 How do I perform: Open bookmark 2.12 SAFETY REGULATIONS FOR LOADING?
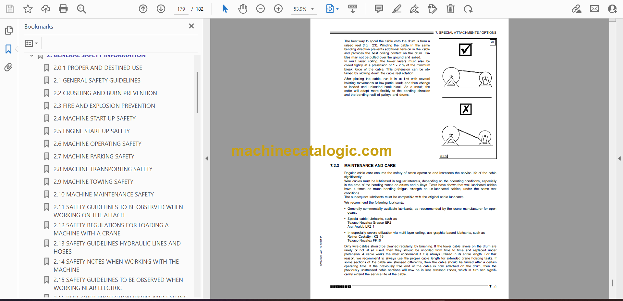click(111, 229)
